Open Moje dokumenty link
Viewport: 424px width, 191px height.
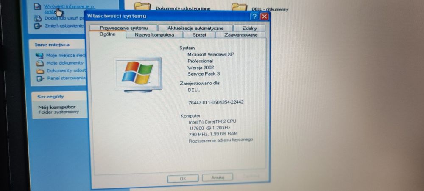point(65,63)
